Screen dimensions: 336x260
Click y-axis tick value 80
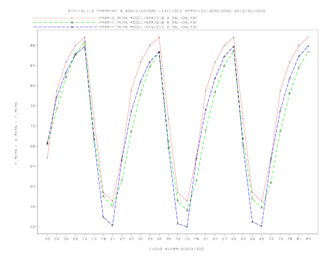(x=33, y=86)
